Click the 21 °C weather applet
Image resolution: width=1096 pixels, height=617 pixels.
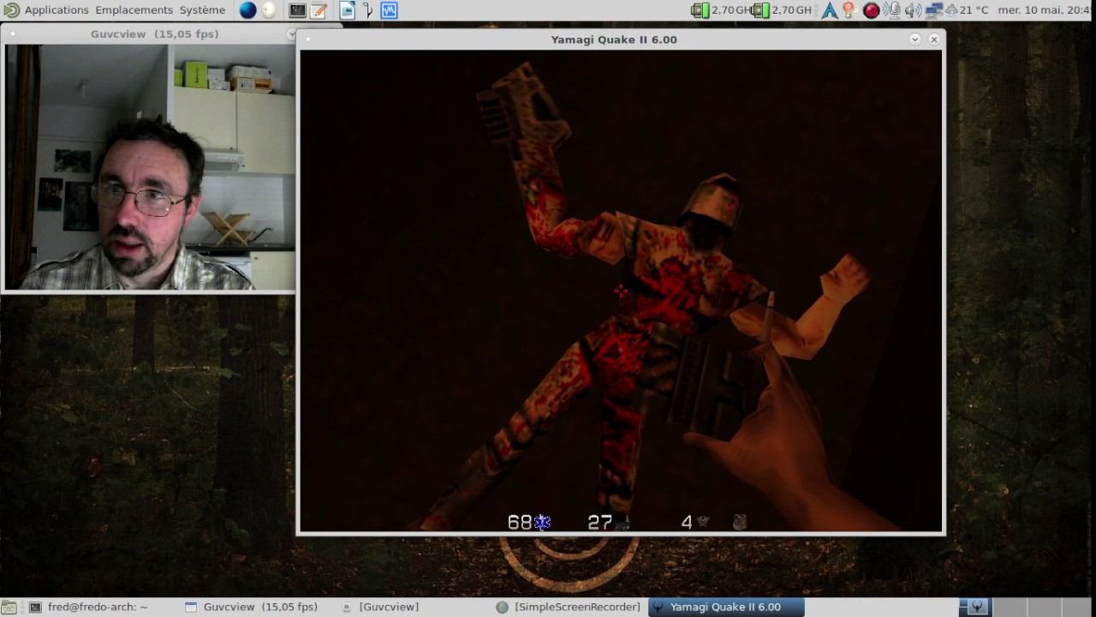point(967,10)
